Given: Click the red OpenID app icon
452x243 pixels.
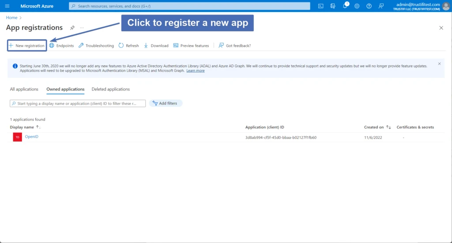Looking at the screenshot, I should coord(17,137).
